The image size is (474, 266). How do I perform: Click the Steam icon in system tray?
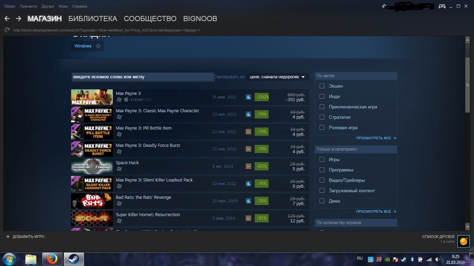coord(404,259)
